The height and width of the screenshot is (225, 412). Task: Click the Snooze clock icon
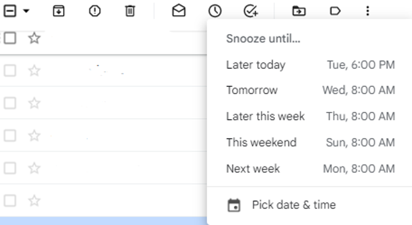pyautogui.click(x=215, y=11)
